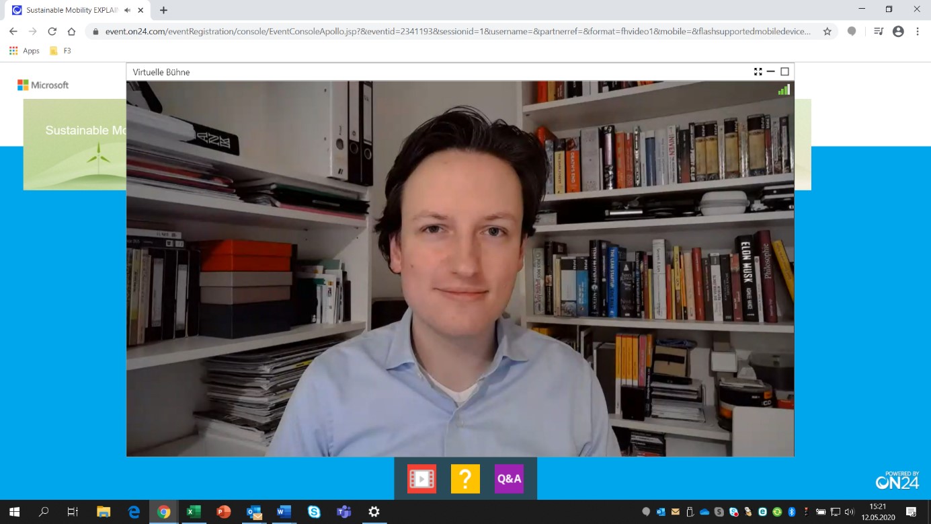Image resolution: width=931 pixels, height=524 pixels.
Task: Bookmark the page using the star icon
Action: (x=827, y=31)
